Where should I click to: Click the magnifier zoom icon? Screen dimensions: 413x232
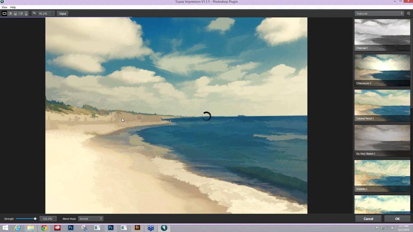[x=34, y=14]
